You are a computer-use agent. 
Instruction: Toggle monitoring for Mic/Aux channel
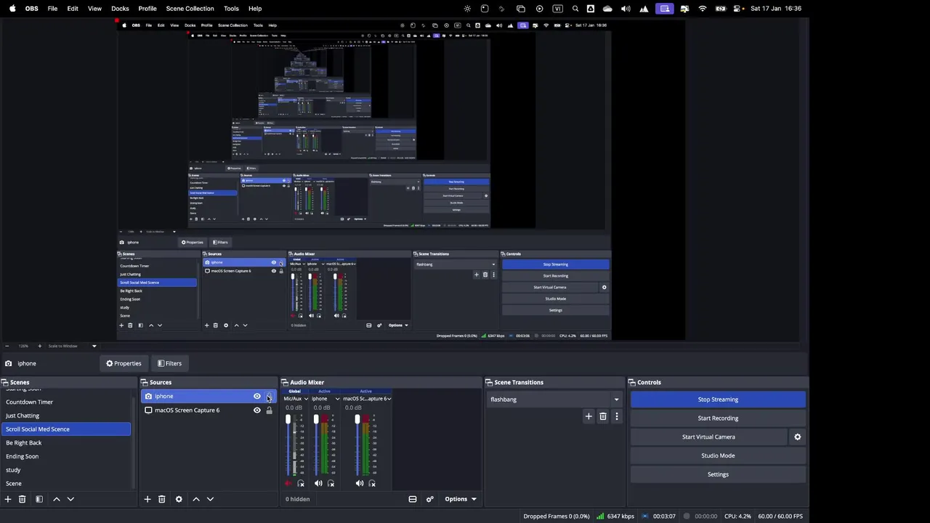tap(301, 483)
